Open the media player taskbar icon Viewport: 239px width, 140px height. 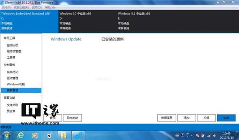click(x=35, y=135)
